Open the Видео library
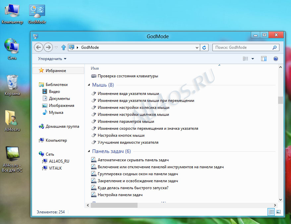The height and width of the screenshot is (224, 291). pos(51,92)
